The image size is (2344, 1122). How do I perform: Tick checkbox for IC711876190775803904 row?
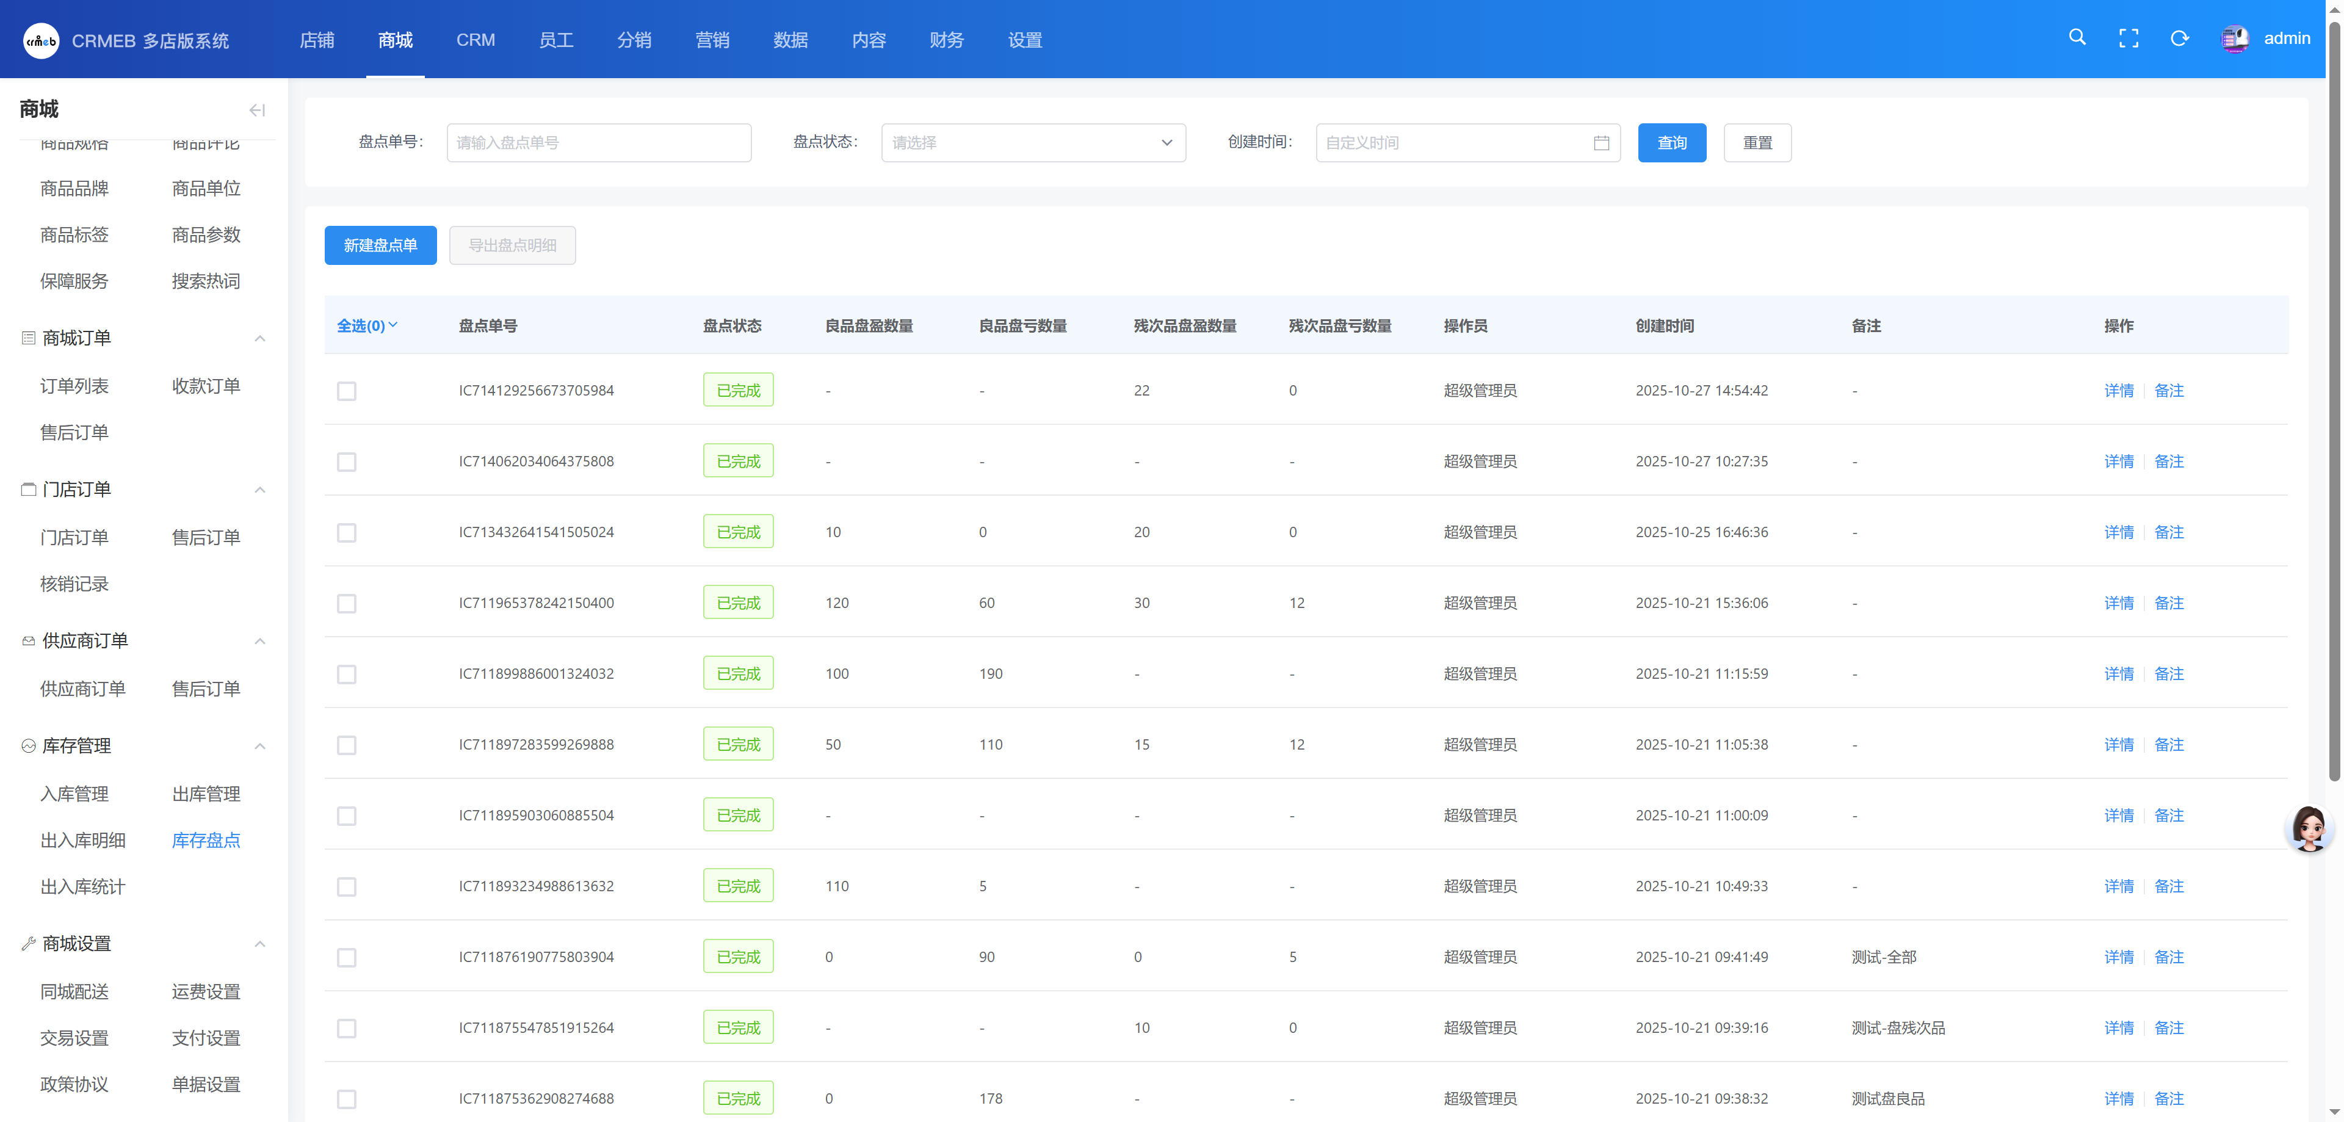coord(347,957)
